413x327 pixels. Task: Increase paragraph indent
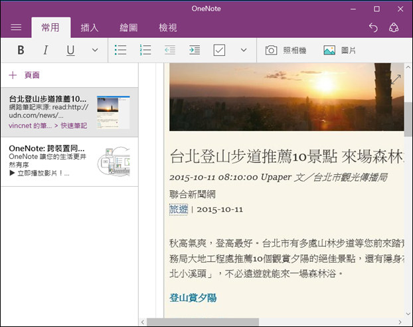point(195,50)
